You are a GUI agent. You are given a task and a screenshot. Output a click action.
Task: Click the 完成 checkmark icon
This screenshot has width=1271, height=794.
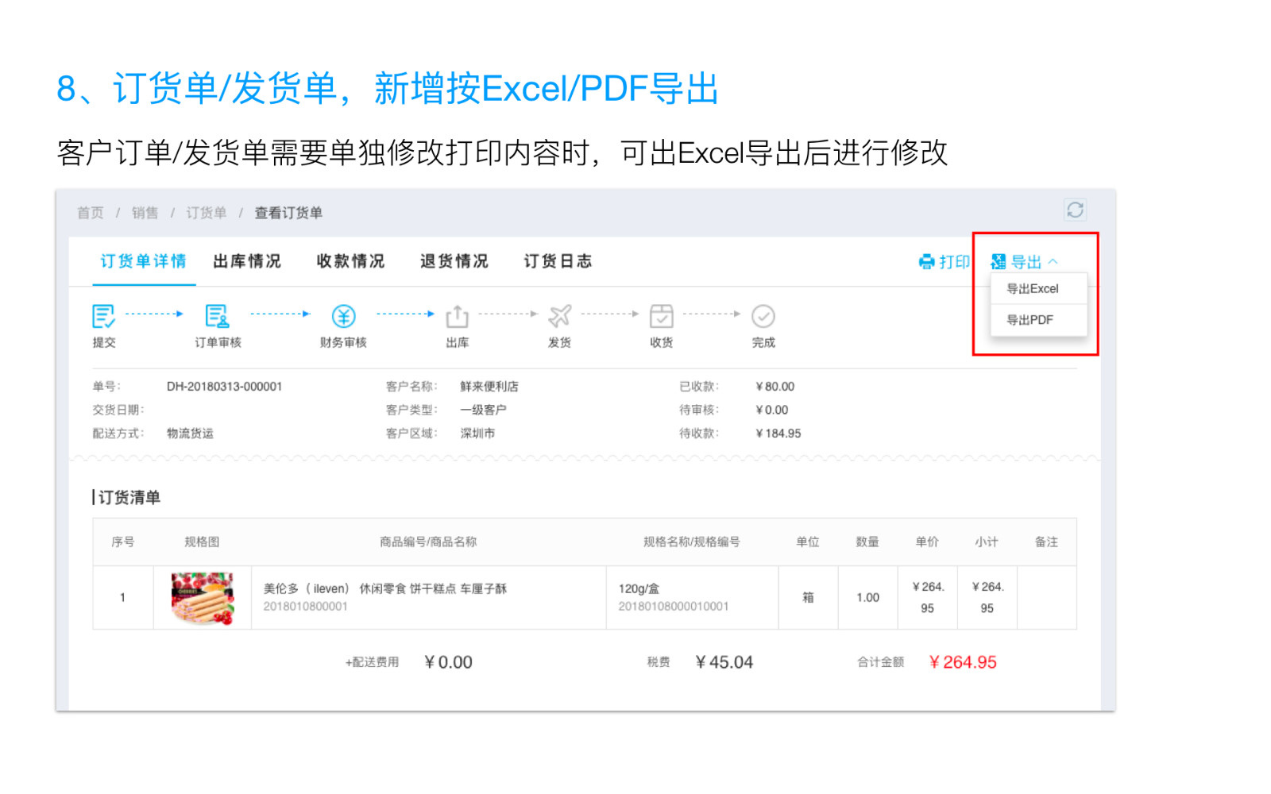763,316
